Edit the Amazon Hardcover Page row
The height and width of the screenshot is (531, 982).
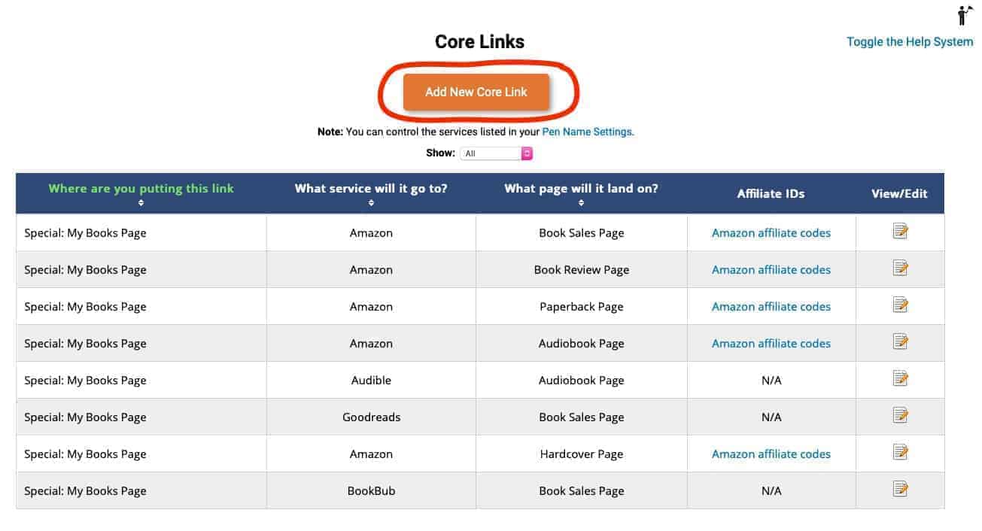pos(900,453)
